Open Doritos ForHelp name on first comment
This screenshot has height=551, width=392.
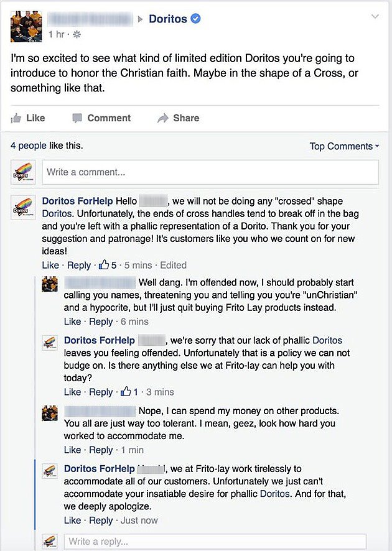click(x=77, y=201)
